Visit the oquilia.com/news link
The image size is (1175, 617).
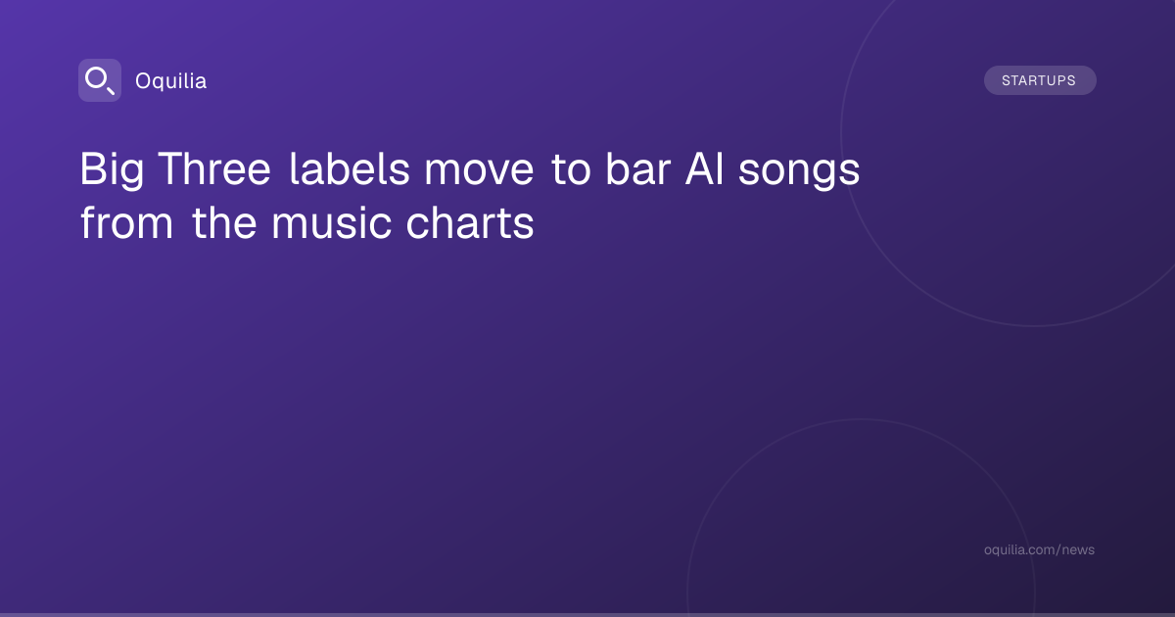pos(1039,550)
